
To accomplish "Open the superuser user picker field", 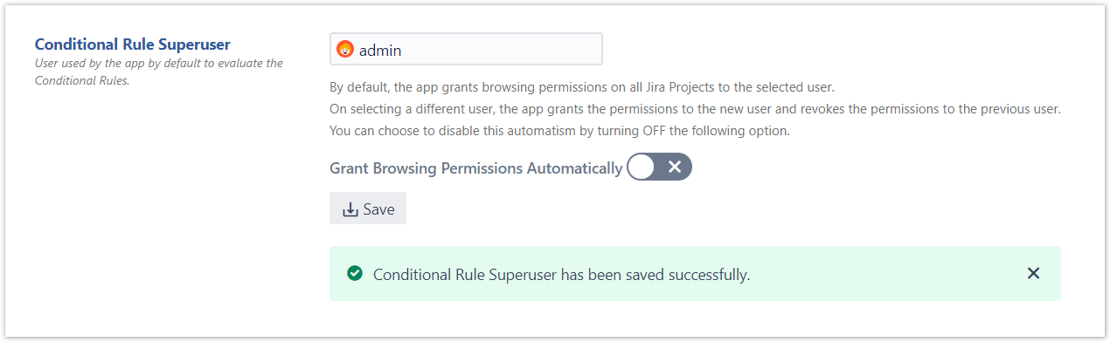I will [x=466, y=50].
